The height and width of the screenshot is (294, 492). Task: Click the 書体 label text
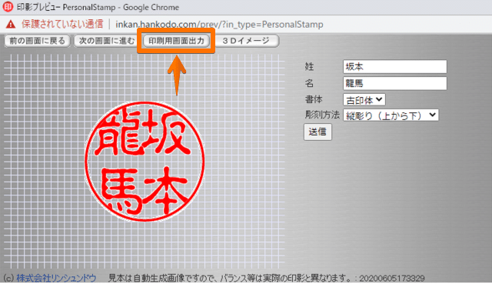(x=314, y=99)
